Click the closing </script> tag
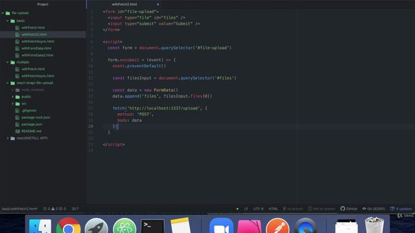The height and width of the screenshot is (233, 415). click(113, 144)
